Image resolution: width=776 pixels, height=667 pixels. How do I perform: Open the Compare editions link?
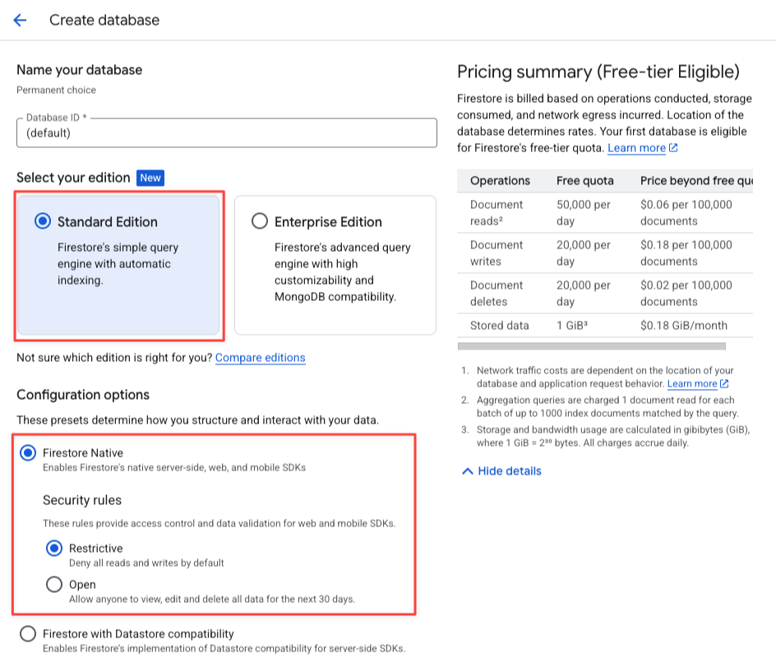click(260, 358)
